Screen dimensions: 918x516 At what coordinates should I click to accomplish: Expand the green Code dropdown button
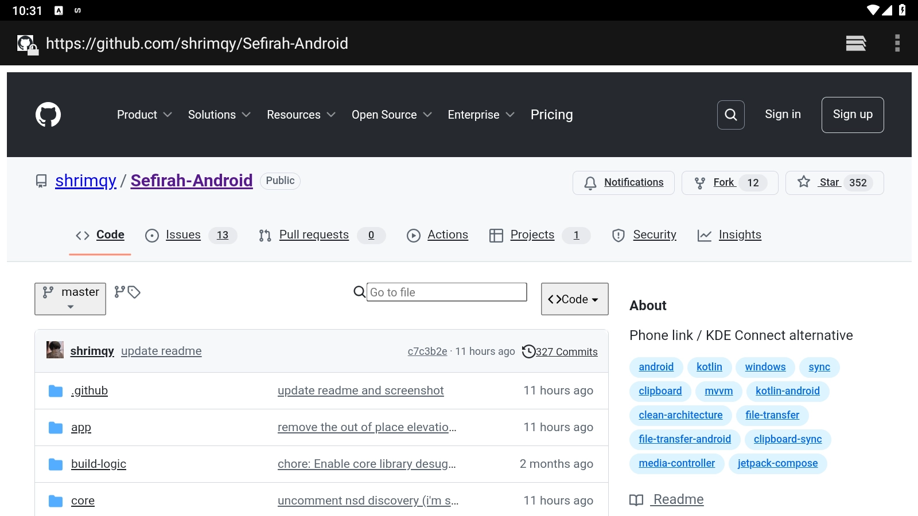574,299
